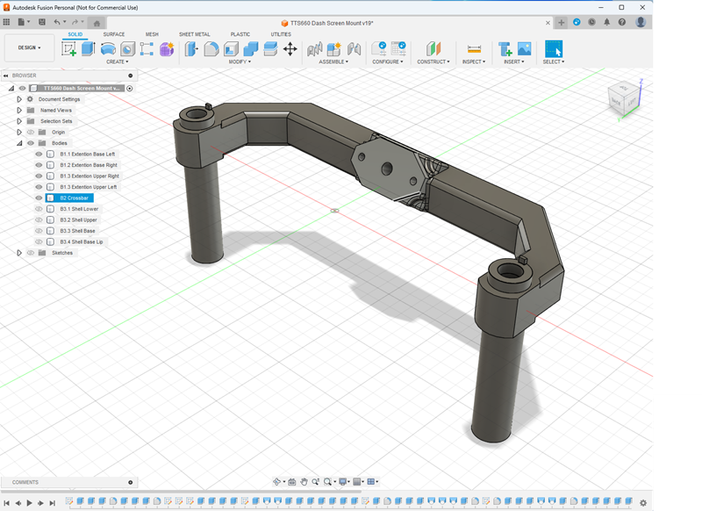702x511 pixels.
Task: Select the Extrude tool in Create group
Action: coord(88,49)
